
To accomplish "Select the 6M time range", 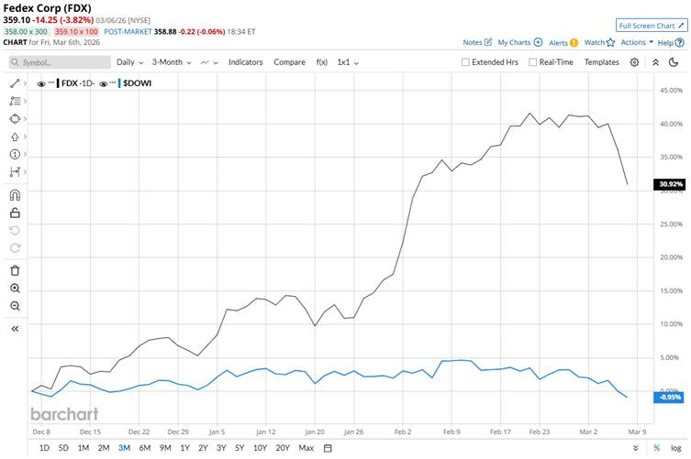I will coord(144,448).
